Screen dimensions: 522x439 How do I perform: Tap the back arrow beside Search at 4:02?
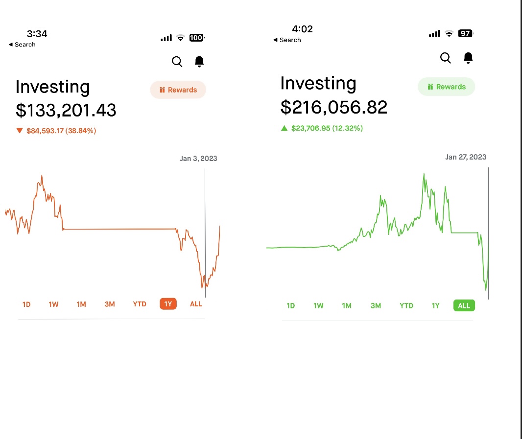[x=275, y=40]
